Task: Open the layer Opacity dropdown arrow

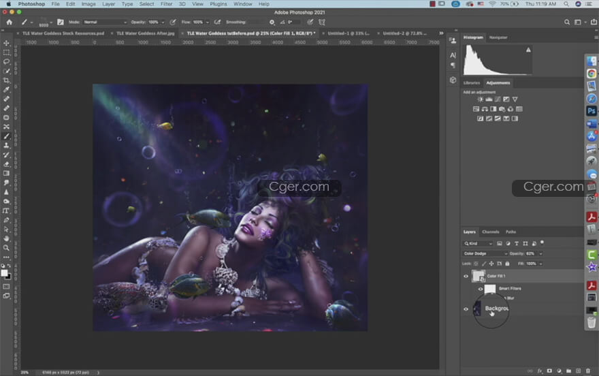Action: pyautogui.click(x=540, y=253)
